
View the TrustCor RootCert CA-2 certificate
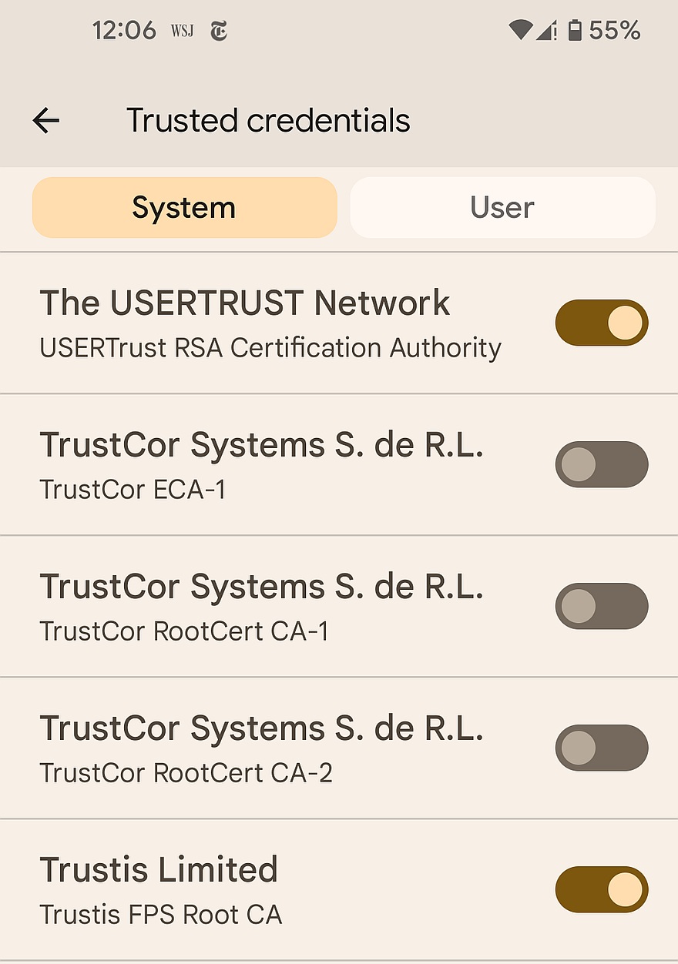(x=262, y=748)
